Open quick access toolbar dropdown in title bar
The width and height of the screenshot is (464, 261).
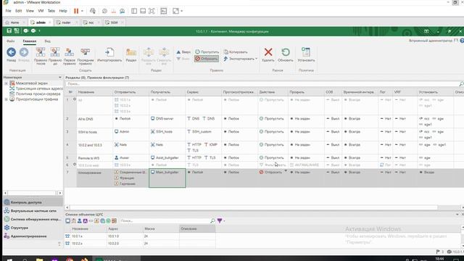tap(39, 30)
